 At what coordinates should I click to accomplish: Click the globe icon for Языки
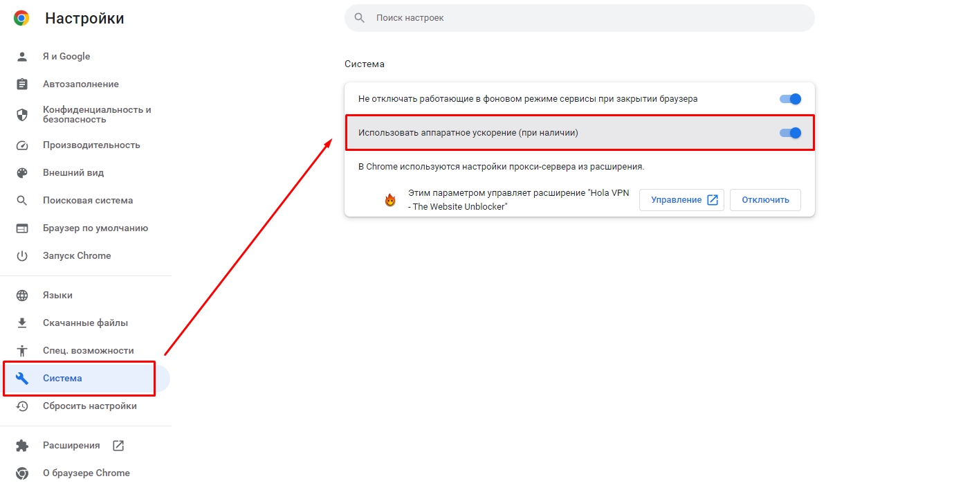(x=22, y=296)
